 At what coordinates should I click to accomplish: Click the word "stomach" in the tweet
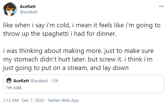[26, 59]
